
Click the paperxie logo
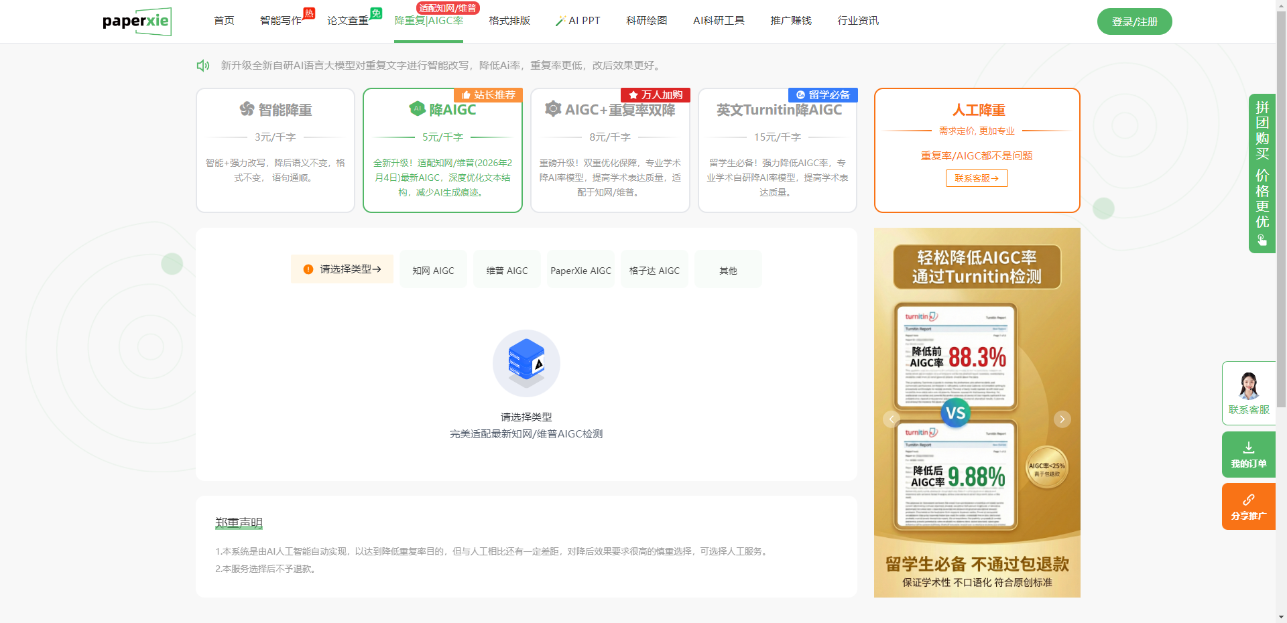137,21
